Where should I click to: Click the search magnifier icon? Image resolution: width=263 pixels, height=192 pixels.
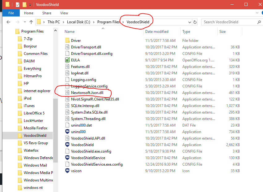[x=259, y=22]
